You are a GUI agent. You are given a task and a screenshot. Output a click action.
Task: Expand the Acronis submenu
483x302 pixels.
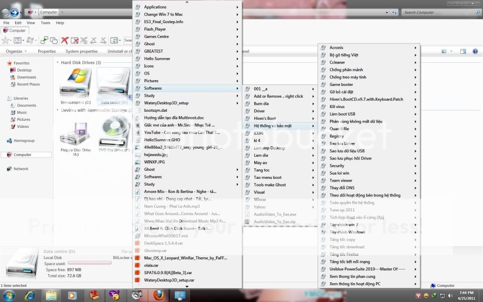(369, 48)
